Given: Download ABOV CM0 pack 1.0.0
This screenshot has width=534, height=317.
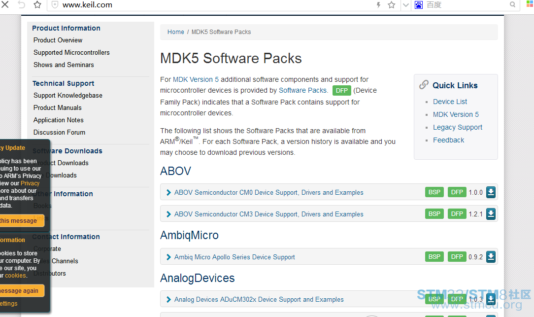Looking at the screenshot, I should click(491, 192).
